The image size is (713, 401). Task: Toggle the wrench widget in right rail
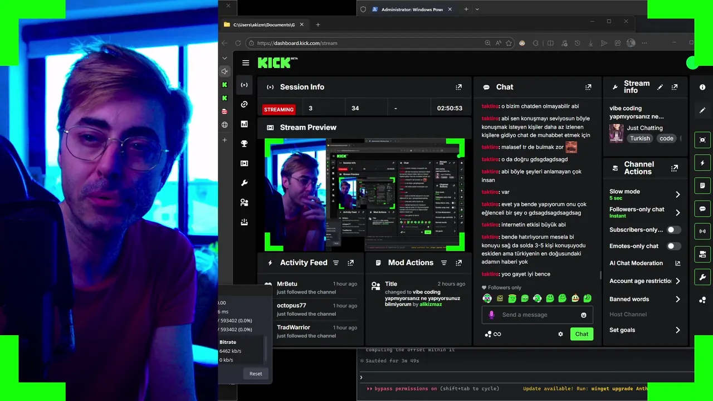[702, 277]
